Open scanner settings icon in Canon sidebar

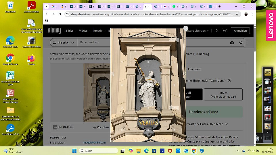point(268,82)
